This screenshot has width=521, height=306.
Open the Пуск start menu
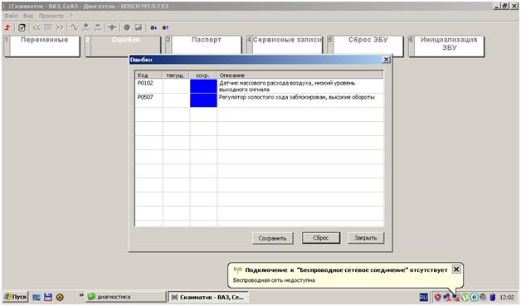coord(16,297)
